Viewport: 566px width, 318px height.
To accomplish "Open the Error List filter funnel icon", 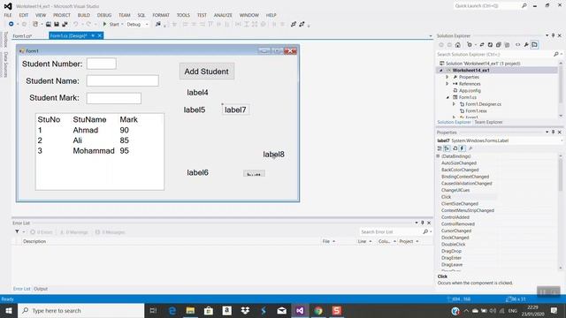I will click(x=17, y=231).
